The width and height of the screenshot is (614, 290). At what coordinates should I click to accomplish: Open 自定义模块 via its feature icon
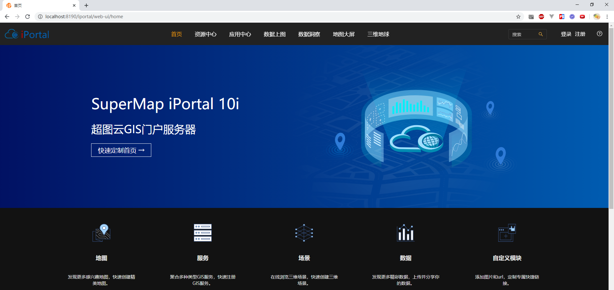pyautogui.click(x=506, y=233)
